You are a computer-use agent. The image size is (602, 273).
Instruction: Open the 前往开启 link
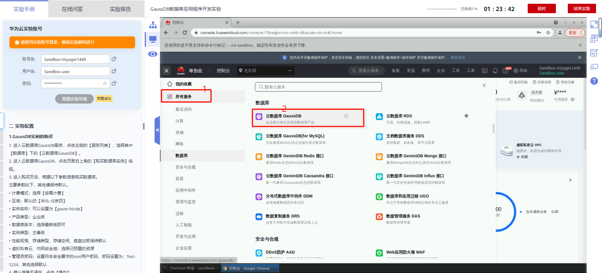pos(458,57)
